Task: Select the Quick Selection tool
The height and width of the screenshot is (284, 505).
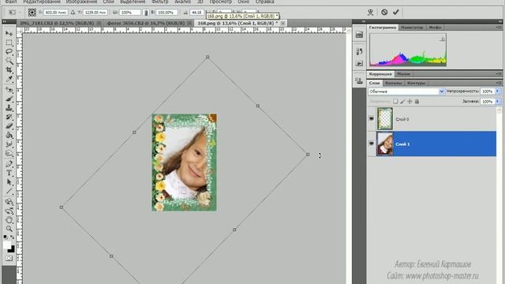Action: pos(9,61)
